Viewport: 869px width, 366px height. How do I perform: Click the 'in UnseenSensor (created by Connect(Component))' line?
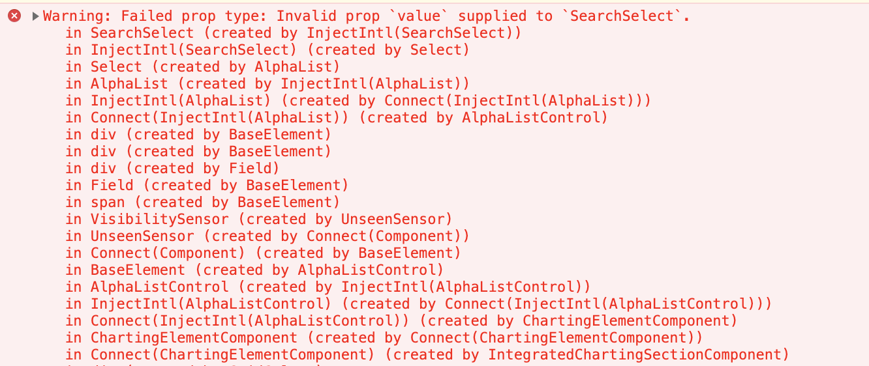(x=267, y=236)
